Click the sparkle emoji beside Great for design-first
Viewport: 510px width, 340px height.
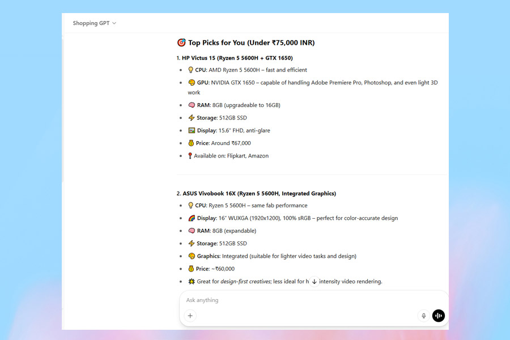192,282
